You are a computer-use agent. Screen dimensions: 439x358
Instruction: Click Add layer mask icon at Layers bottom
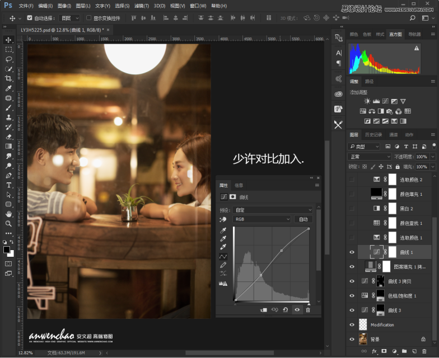coord(384,351)
